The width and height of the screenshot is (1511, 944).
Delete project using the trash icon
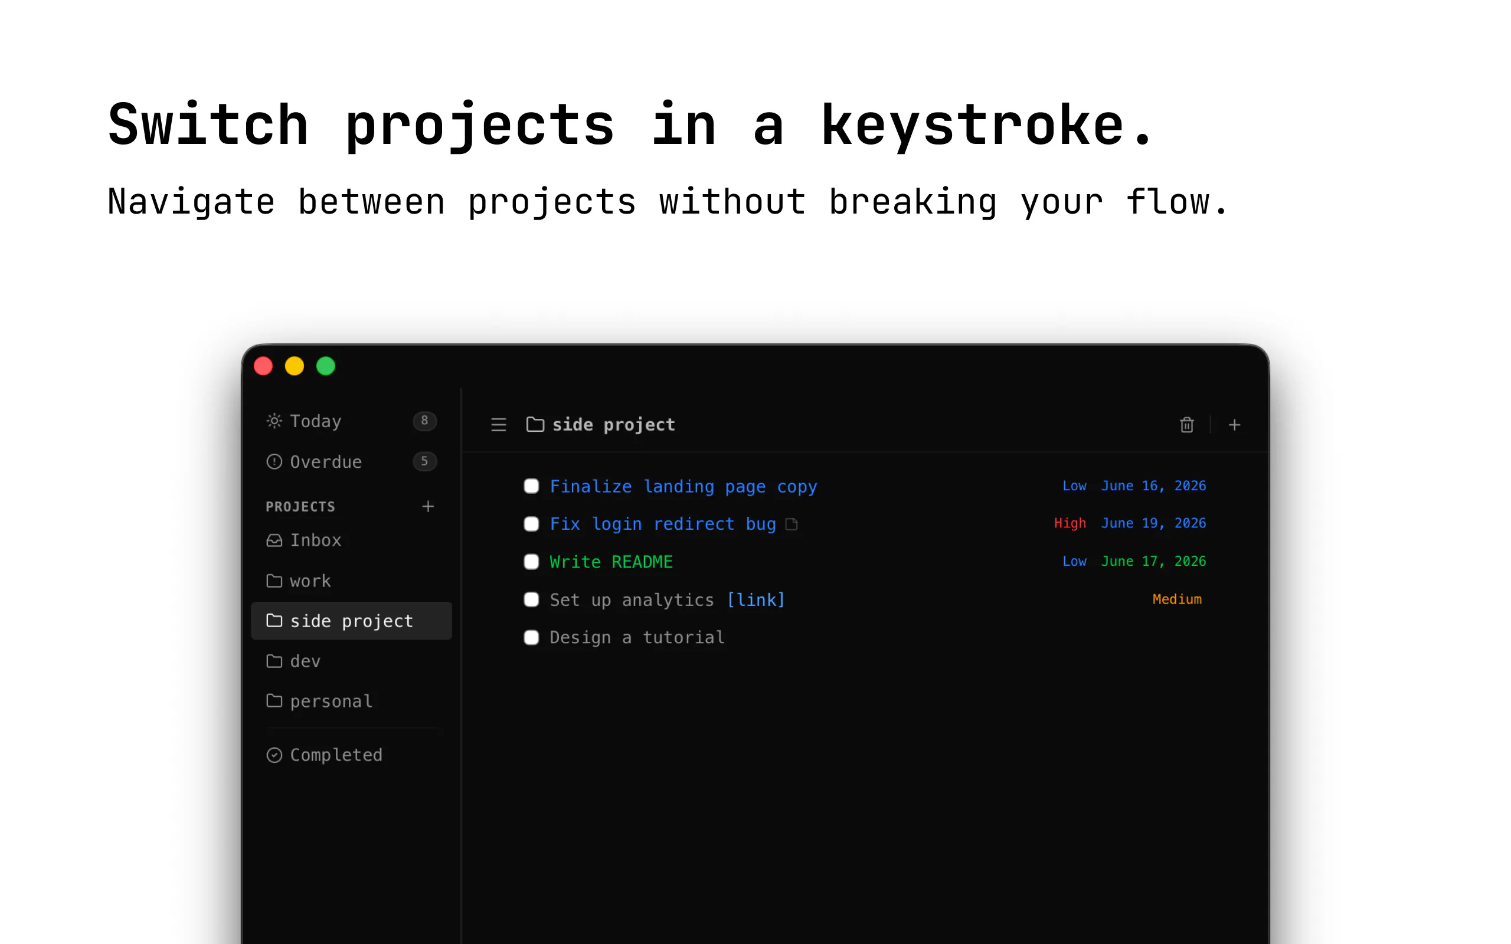pos(1186,425)
